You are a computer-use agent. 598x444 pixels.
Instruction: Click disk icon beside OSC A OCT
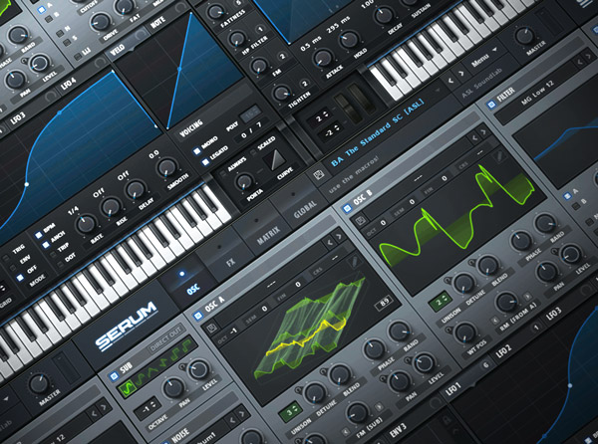click(x=211, y=328)
